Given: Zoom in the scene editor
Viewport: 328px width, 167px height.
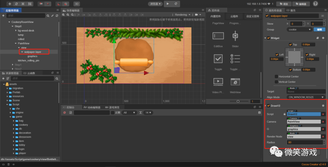Looking at the screenshot, I should pos(63,15).
